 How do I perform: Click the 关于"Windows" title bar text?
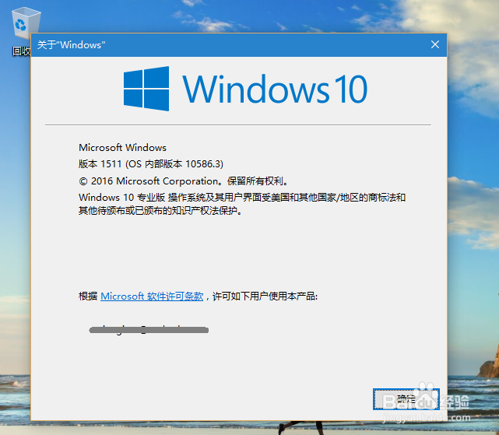pyautogui.click(x=72, y=45)
